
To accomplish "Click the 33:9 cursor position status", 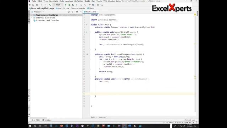I will (x=165, y=122).
